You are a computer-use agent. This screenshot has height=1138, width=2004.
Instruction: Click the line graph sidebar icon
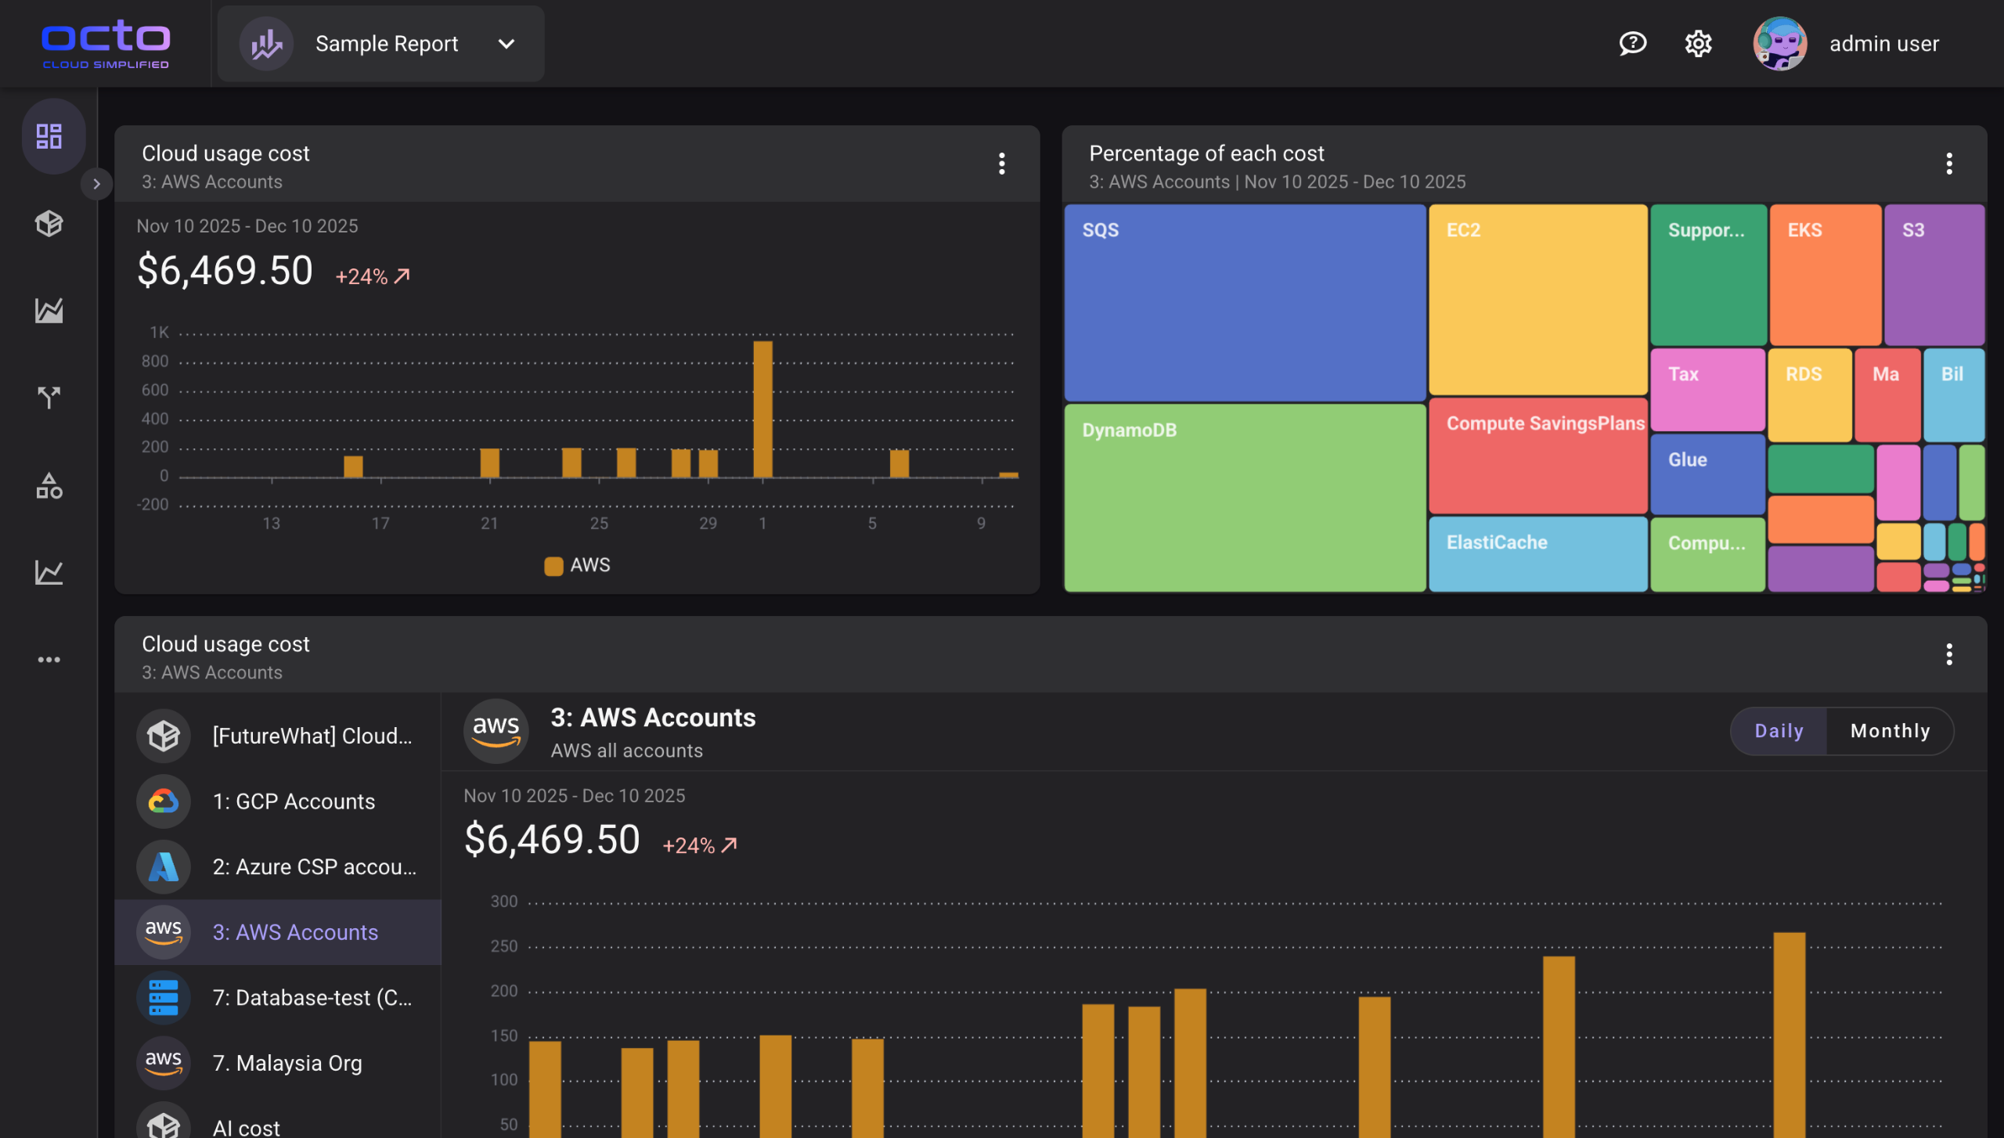click(x=49, y=572)
